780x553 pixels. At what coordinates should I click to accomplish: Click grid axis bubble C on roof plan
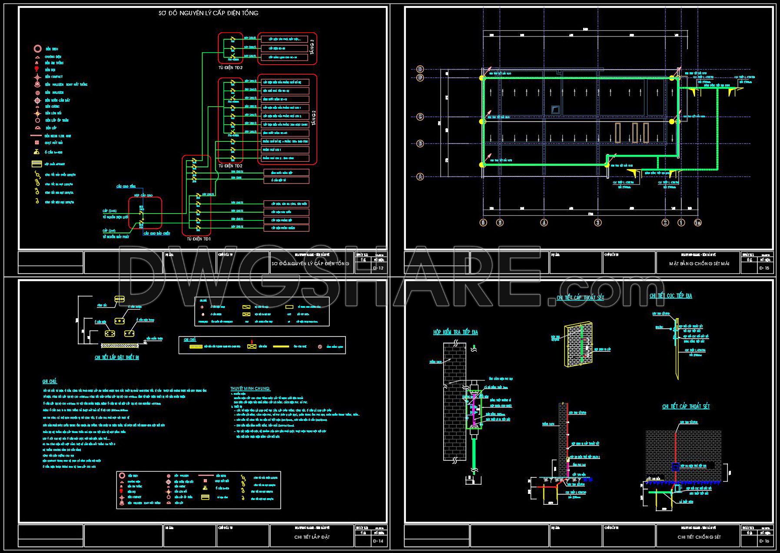[x=420, y=117]
